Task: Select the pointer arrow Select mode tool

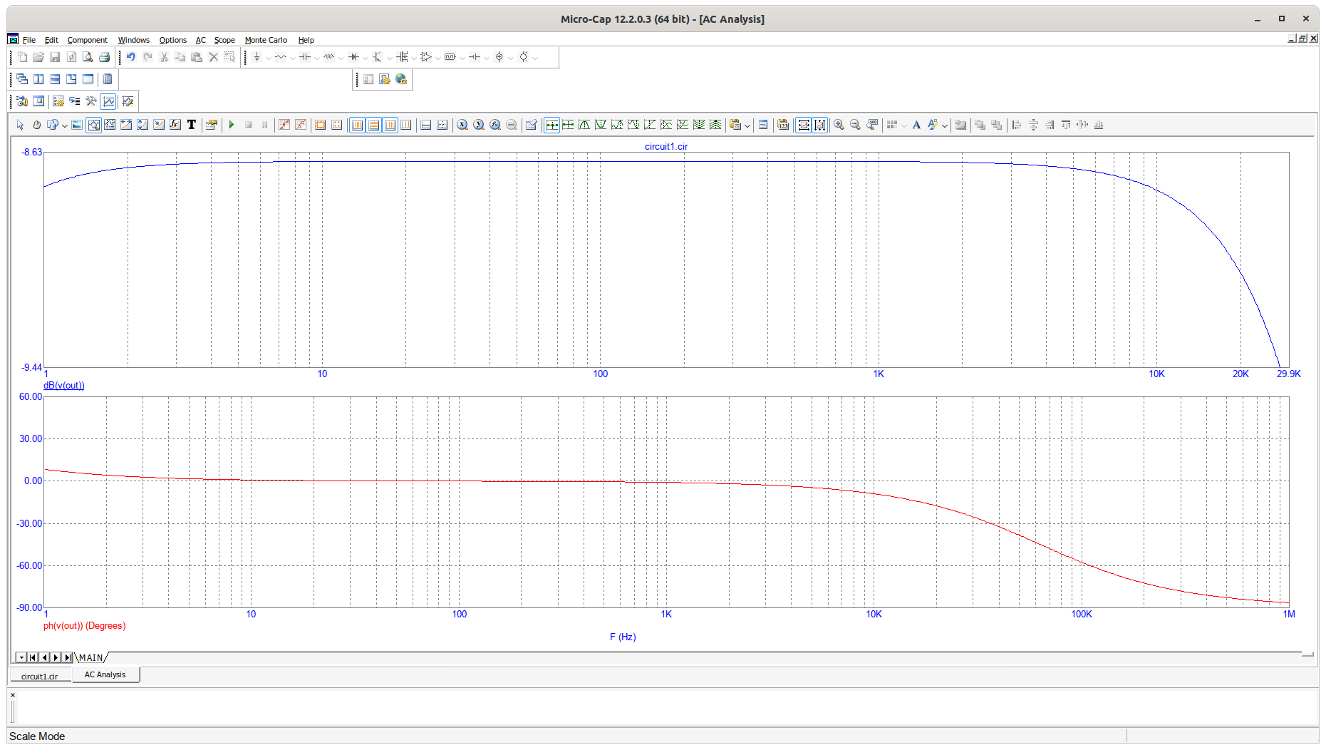Action: pyautogui.click(x=20, y=125)
